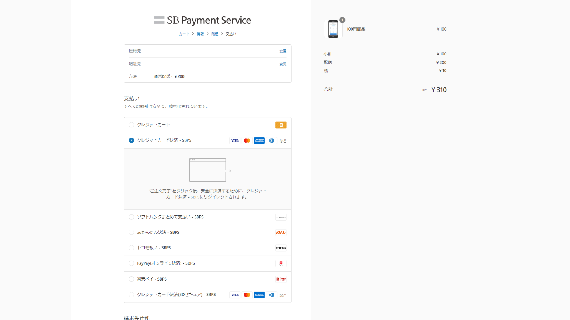Screen dimensions: 570x320
Task: Click Amex logo in 3Dセキュア row
Action: [x=259, y=295]
